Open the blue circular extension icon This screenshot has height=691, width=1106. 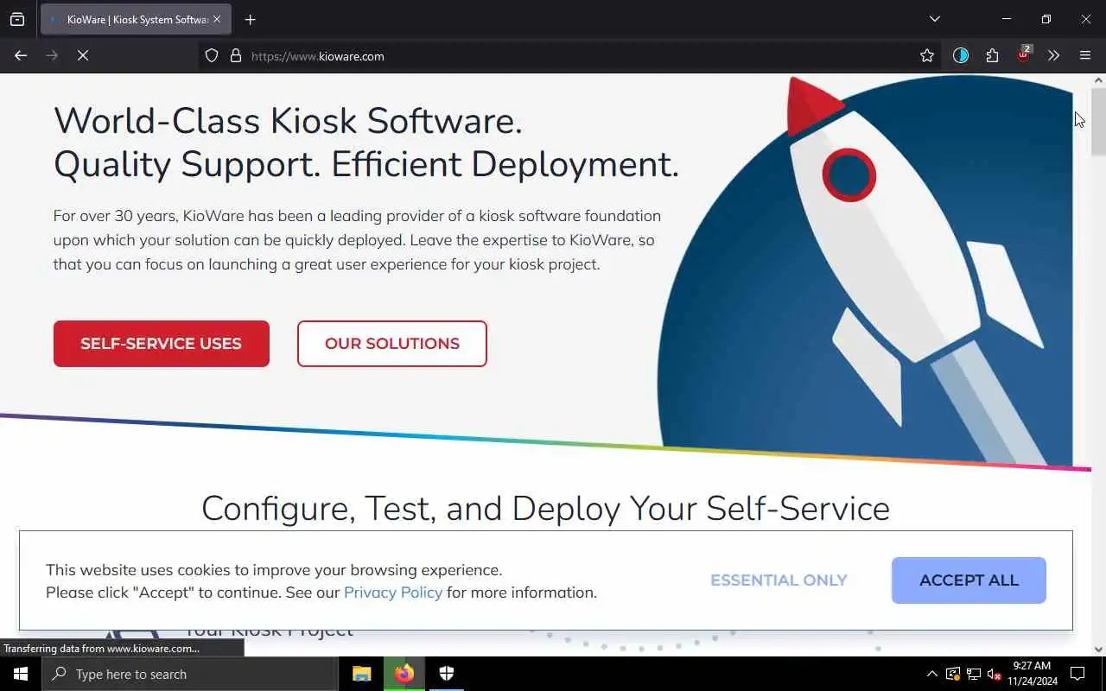click(961, 55)
